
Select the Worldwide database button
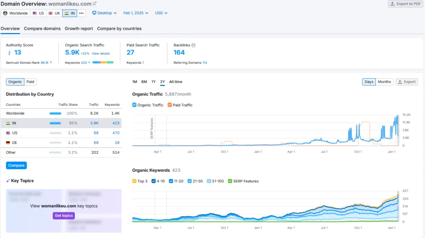coord(16,13)
